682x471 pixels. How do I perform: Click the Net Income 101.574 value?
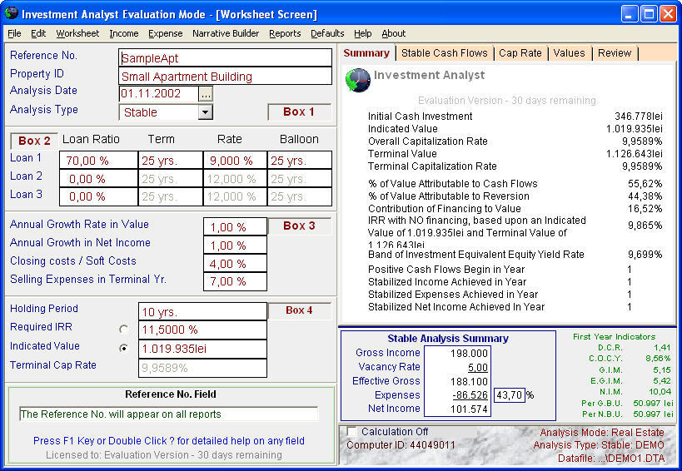pos(469,409)
